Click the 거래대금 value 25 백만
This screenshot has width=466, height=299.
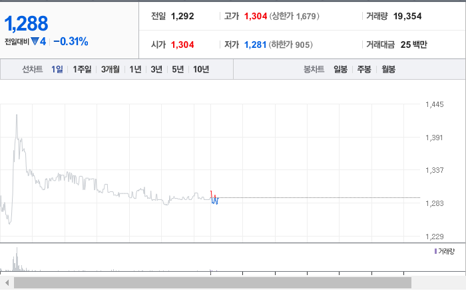click(413, 45)
